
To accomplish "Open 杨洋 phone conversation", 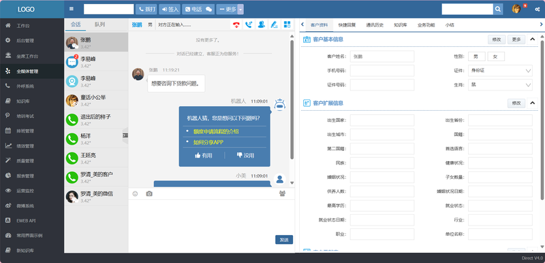I will [96, 139].
